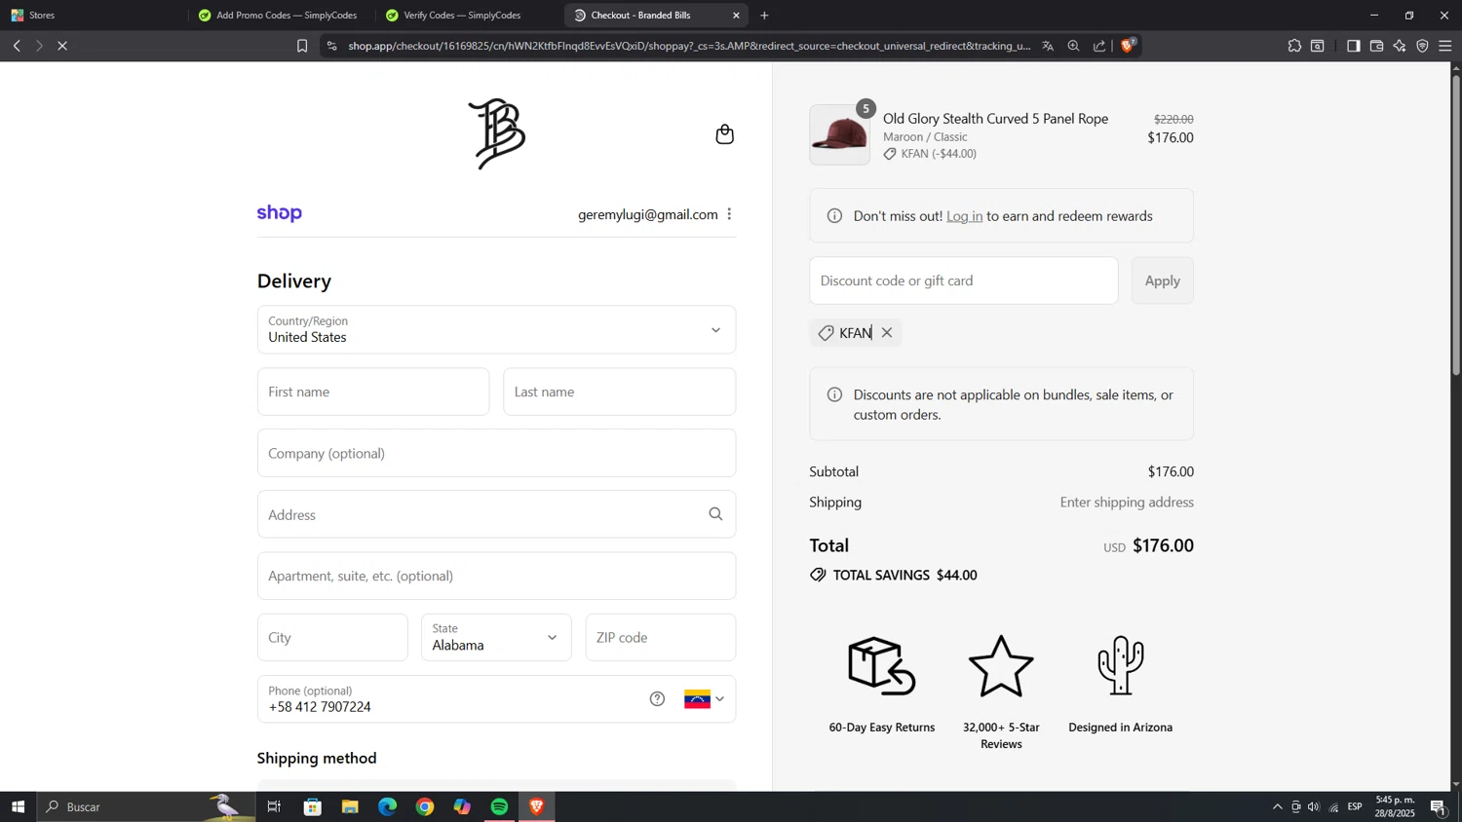The width and height of the screenshot is (1462, 822).
Task: Click the ZIP code field
Action: click(x=661, y=638)
